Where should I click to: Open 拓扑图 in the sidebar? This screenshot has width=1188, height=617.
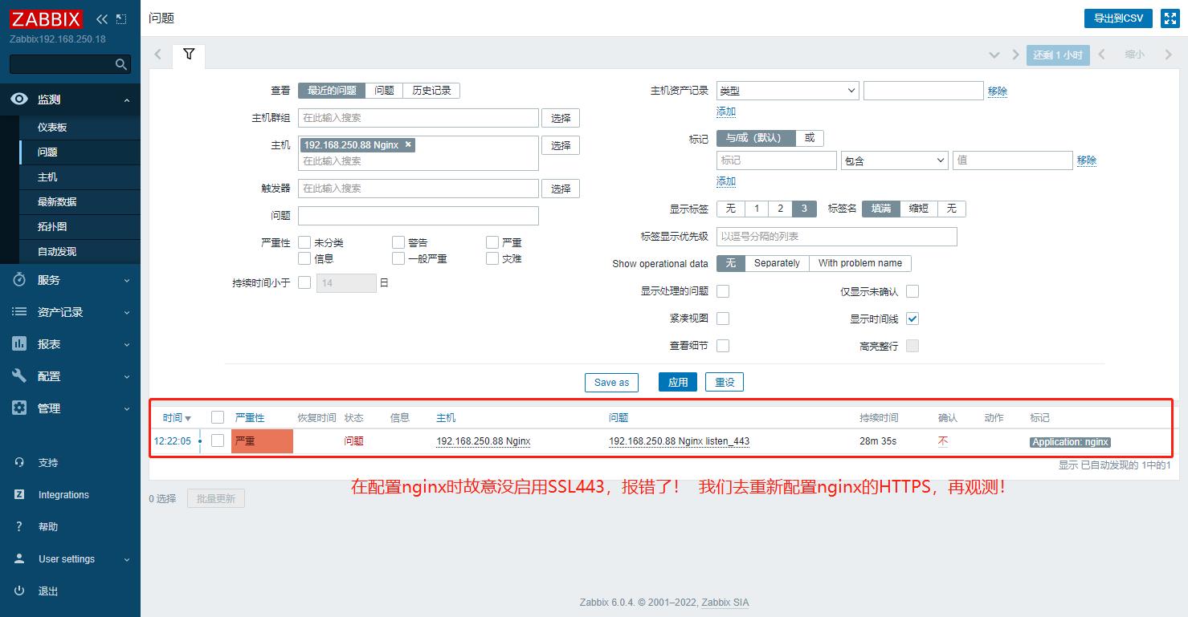point(52,227)
